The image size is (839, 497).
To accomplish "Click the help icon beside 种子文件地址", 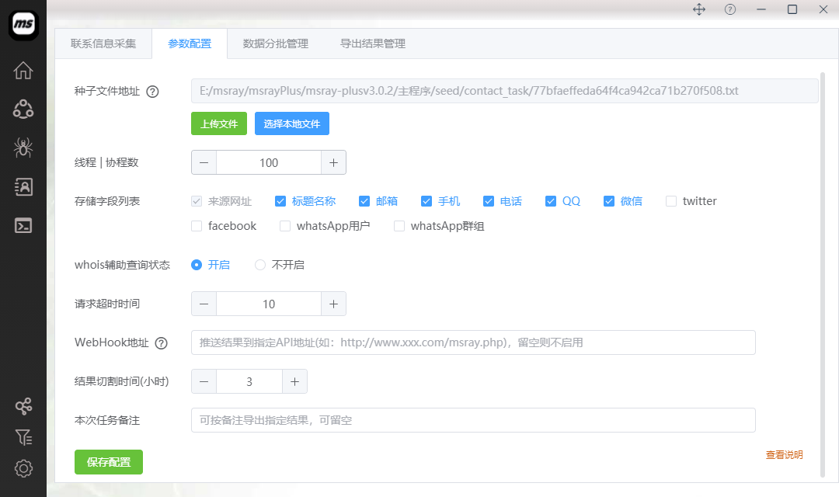I will [152, 92].
